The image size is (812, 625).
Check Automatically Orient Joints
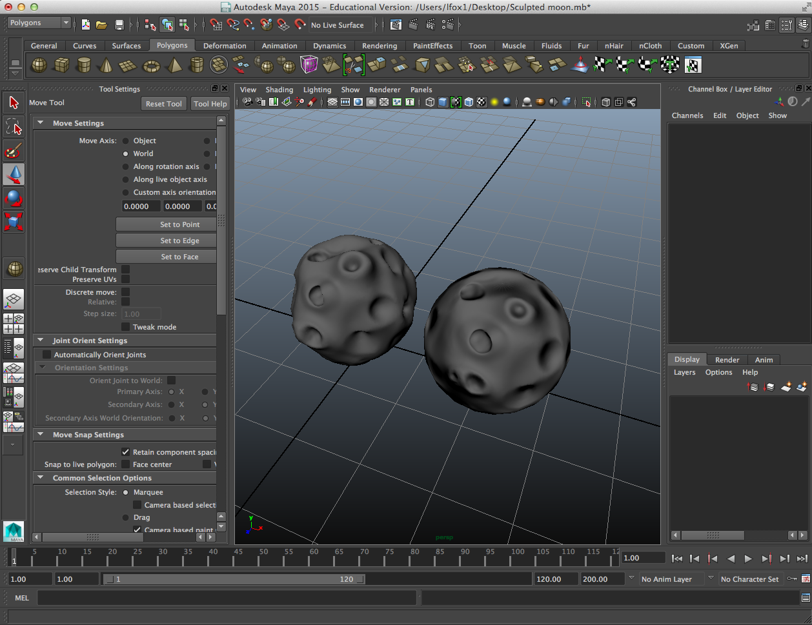click(x=46, y=355)
